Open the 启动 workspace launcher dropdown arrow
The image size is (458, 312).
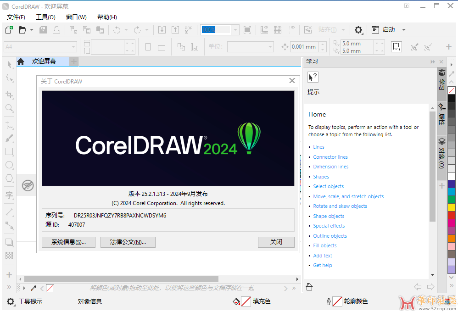[404, 30]
